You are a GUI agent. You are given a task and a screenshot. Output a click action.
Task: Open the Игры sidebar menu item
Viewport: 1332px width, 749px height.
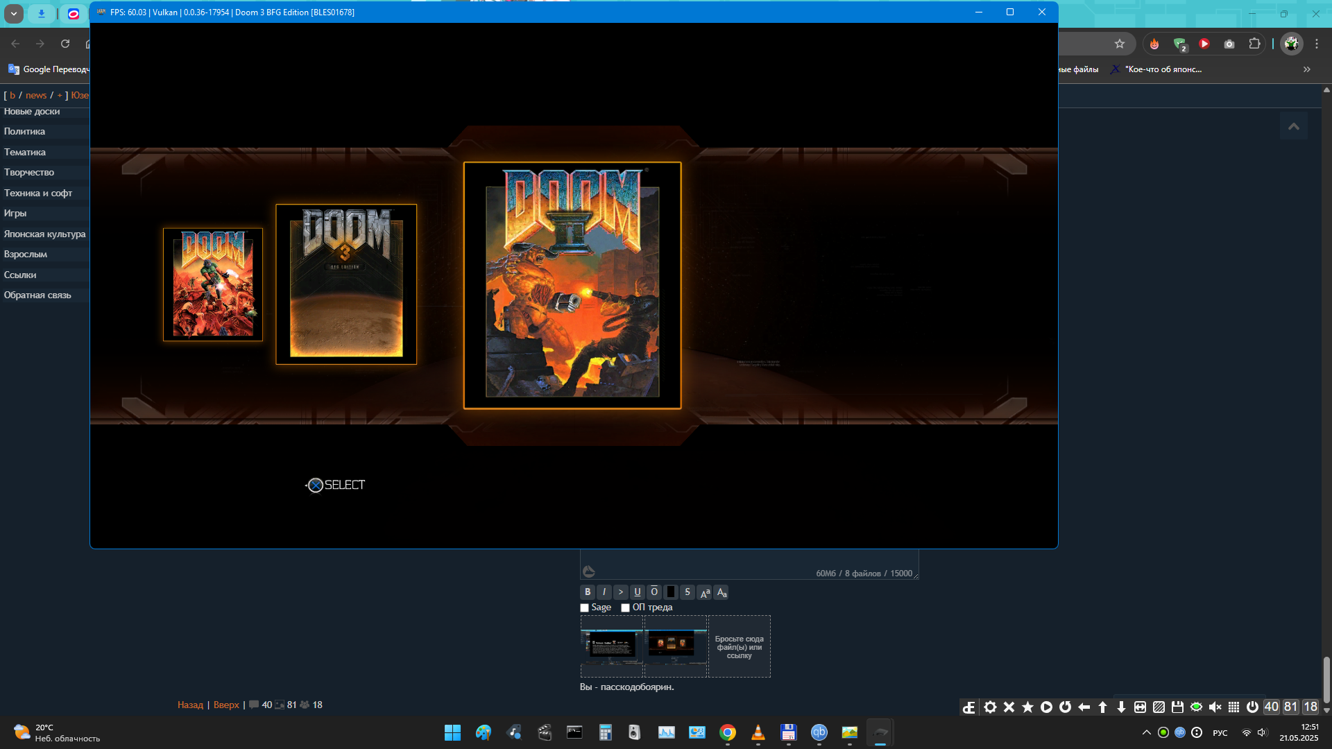(15, 214)
